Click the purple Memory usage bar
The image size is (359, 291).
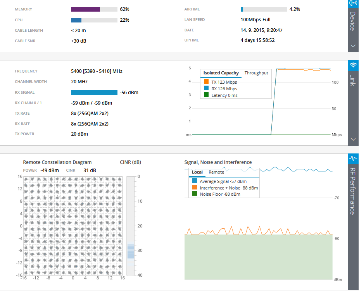[x=85, y=9]
